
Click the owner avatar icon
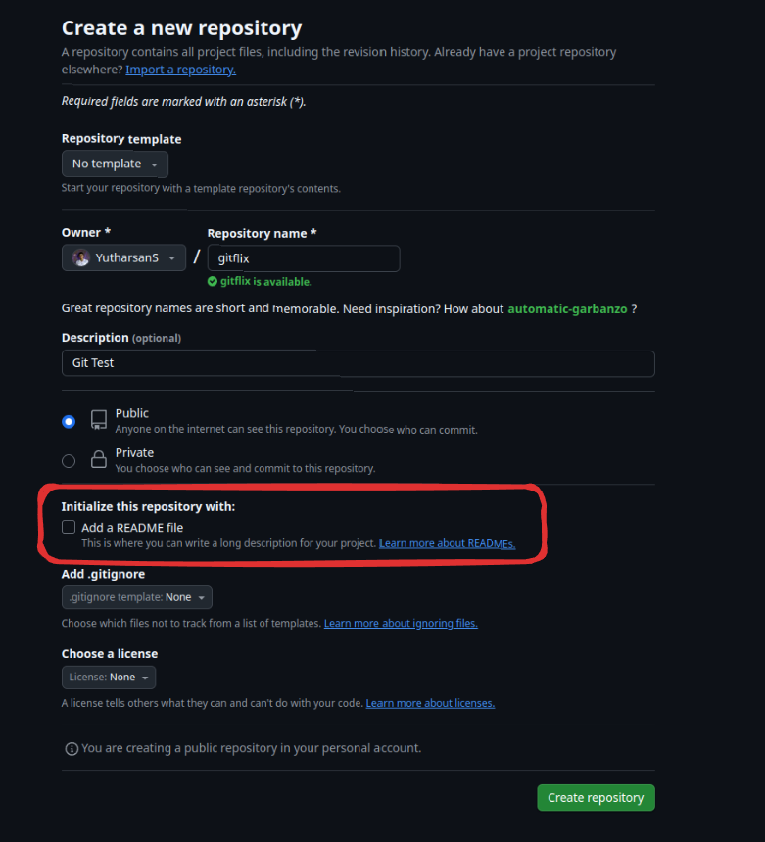(80, 258)
